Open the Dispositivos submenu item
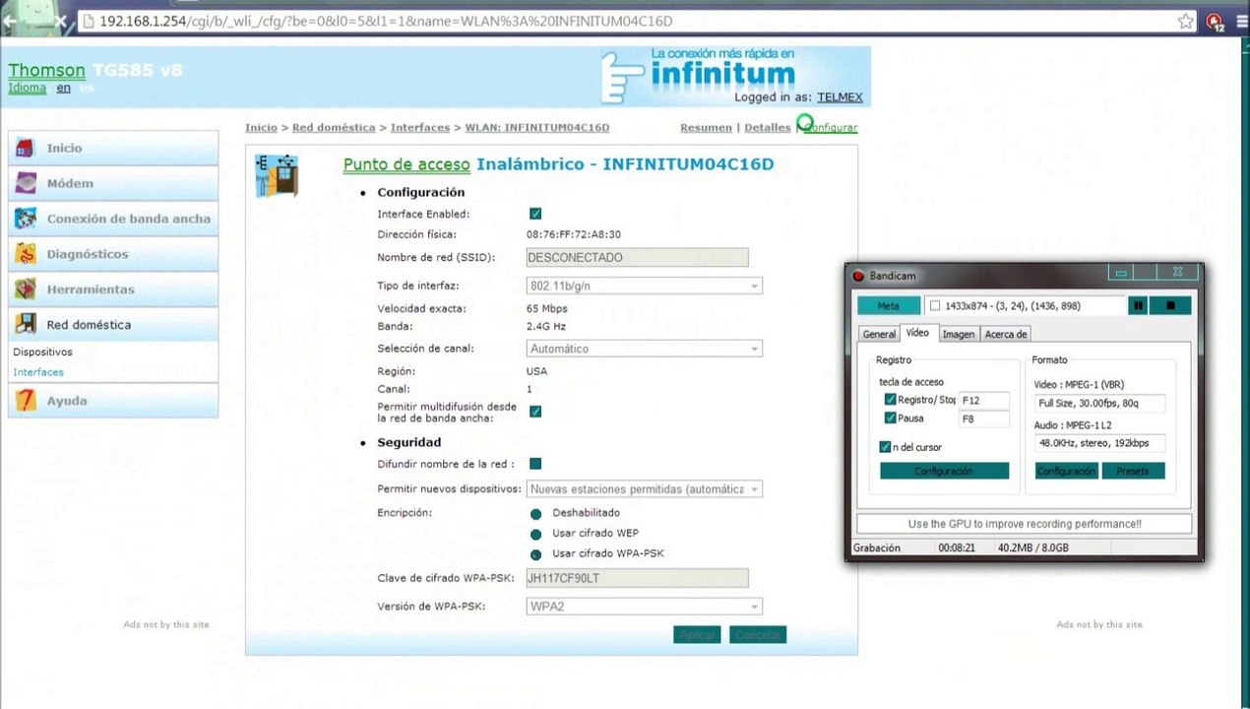Screen dimensions: 1250x709 coord(42,352)
